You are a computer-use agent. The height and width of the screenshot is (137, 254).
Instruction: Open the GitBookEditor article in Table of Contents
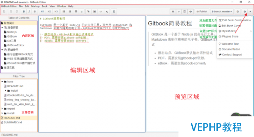click(16, 45)
